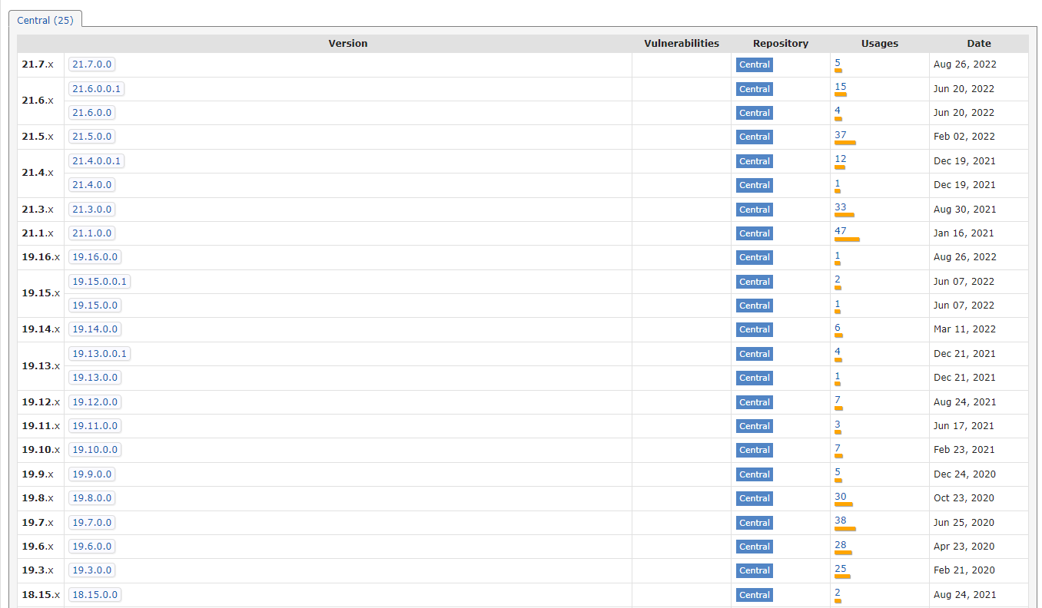The height and width of the screenshot is (608, 1042).
Task: Select the date Feb 02, 2022
Action: tap(964, 137)
